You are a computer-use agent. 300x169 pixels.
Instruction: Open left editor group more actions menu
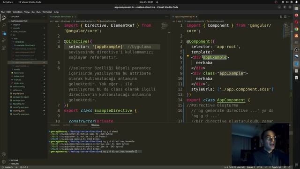click(x=166, y=17)
